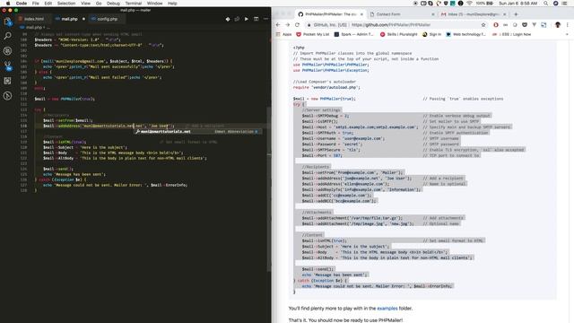
Task: Open the macOS Notification Center icon
Action: (x=564, y=4)
